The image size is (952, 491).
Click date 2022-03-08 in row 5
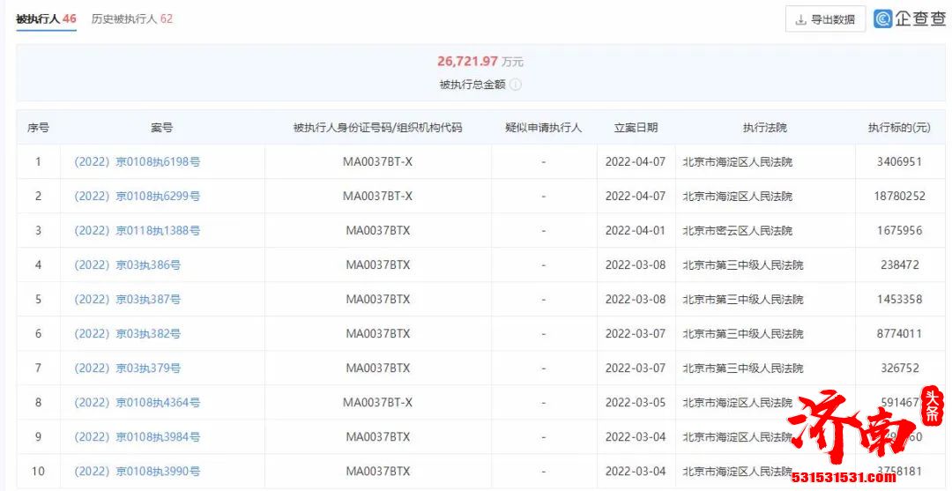636,299
